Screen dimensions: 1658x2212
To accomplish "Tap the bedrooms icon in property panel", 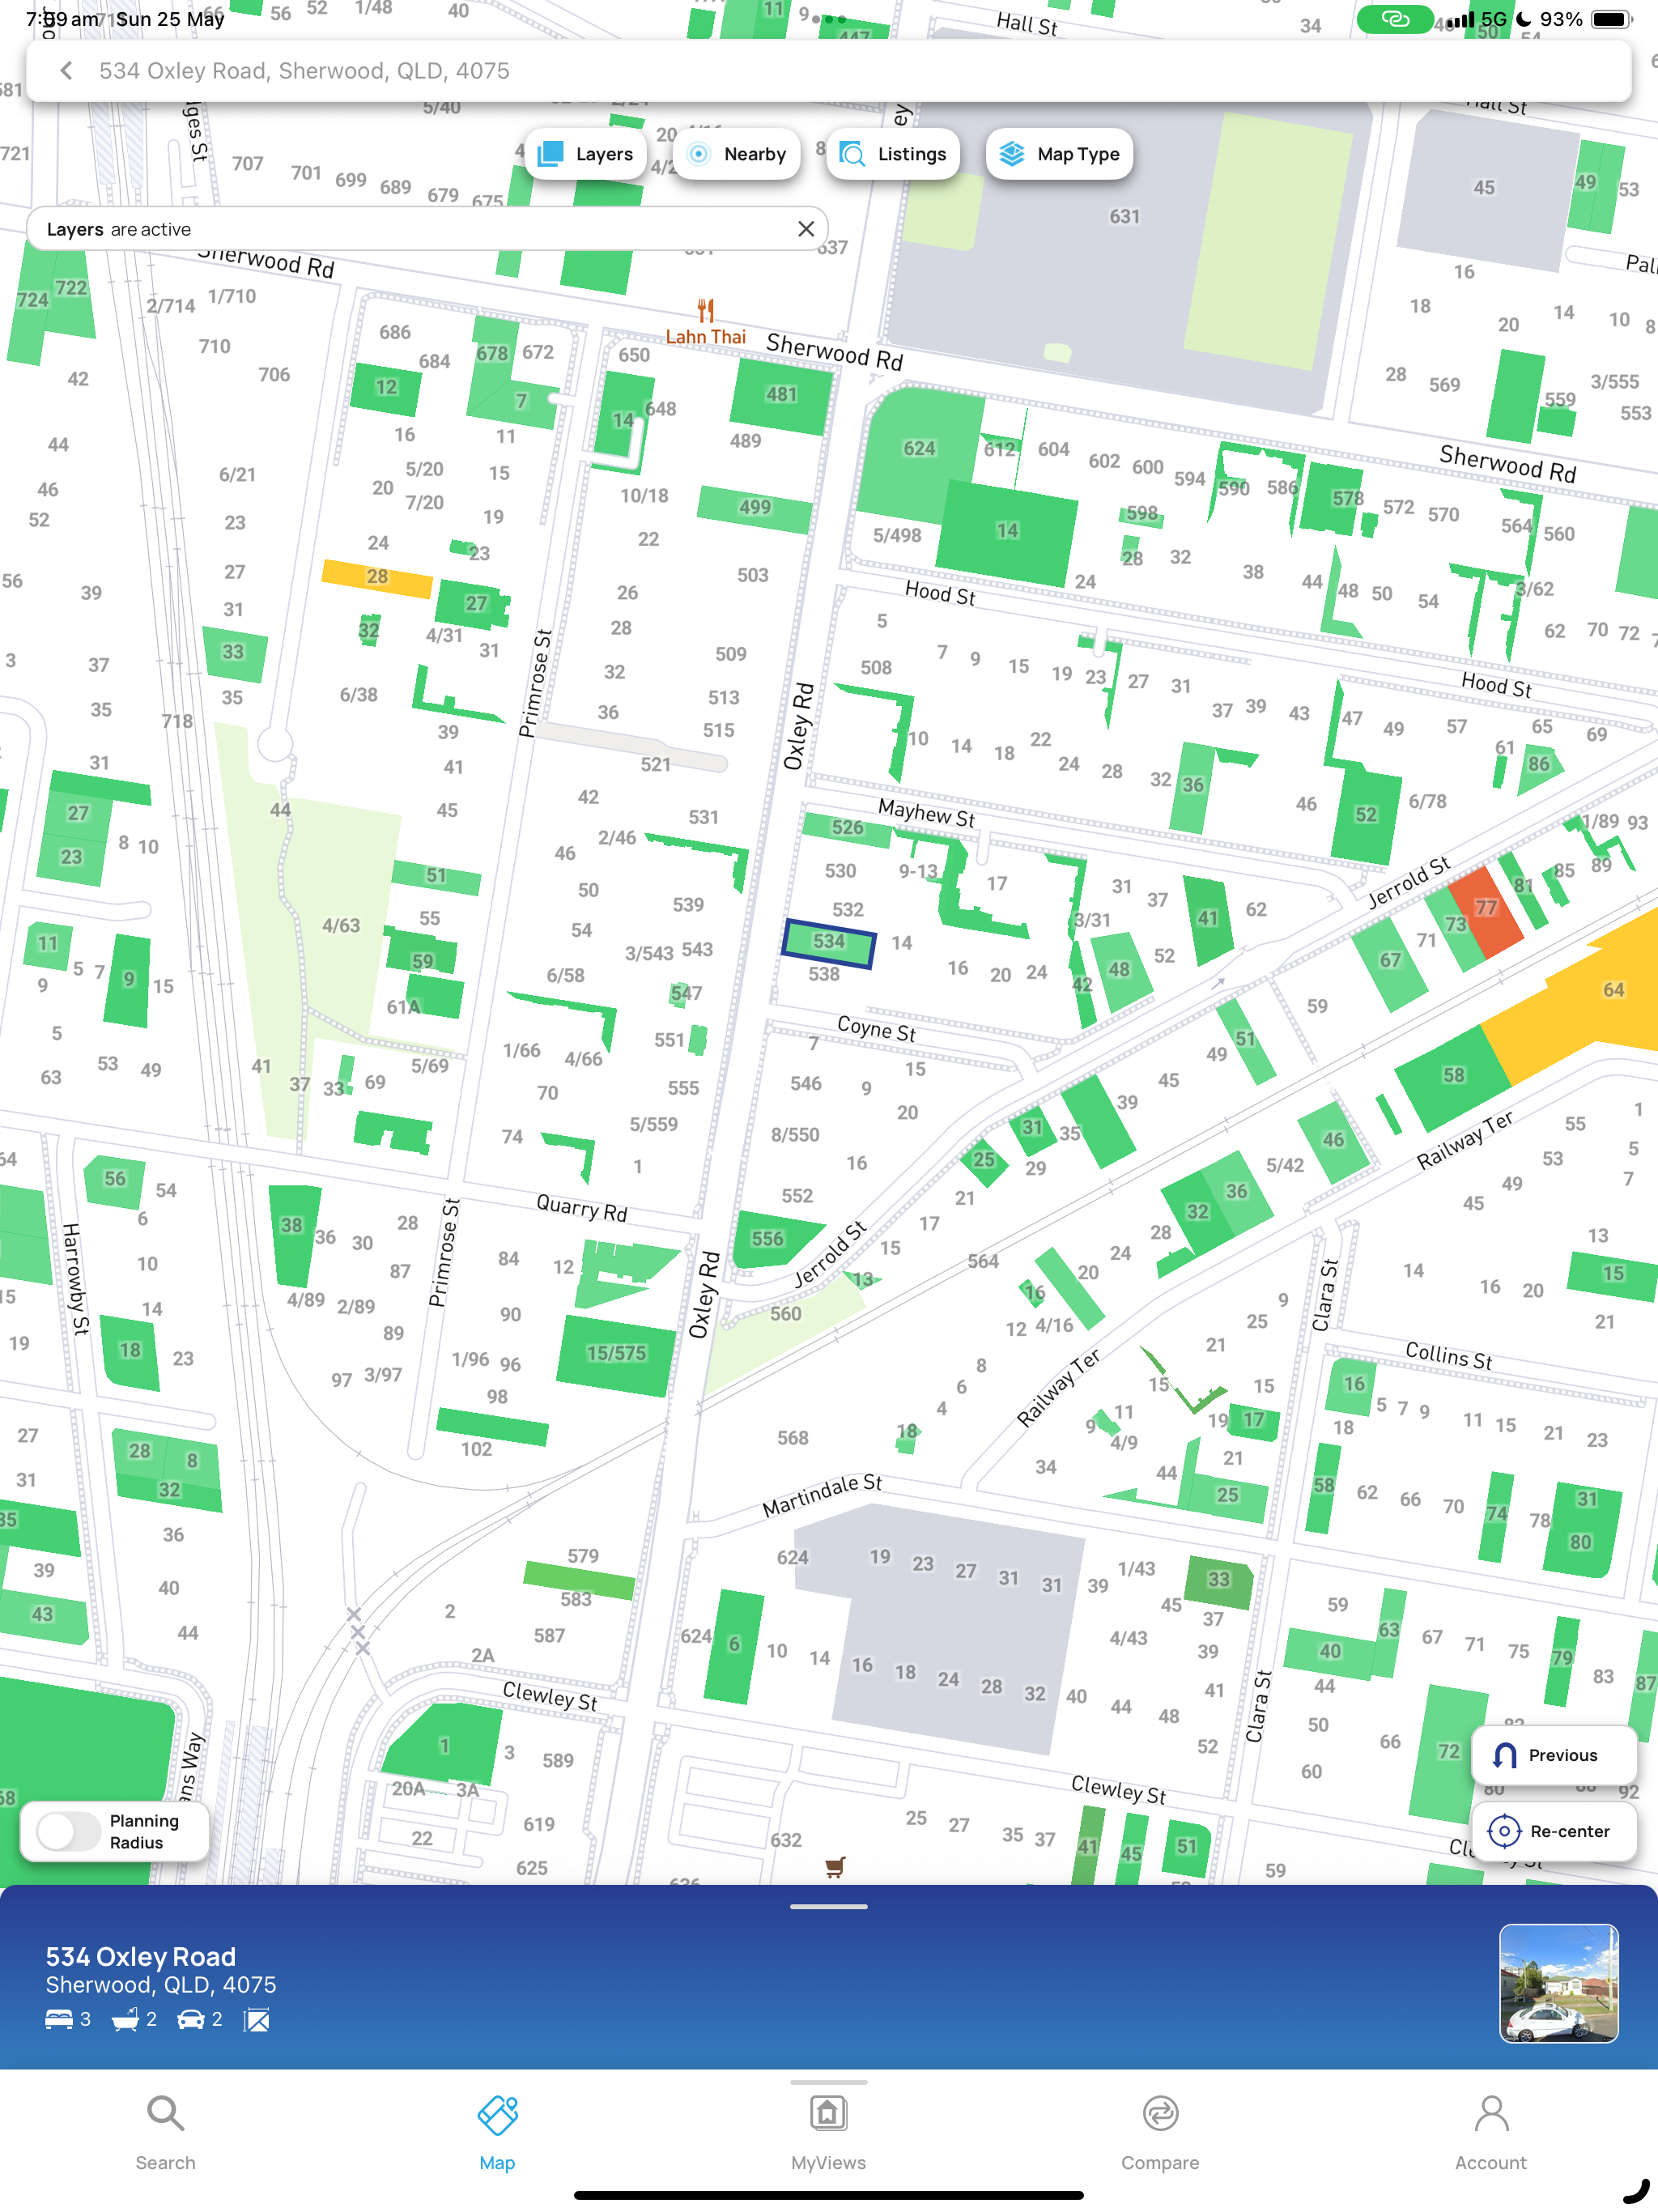I will (x=59, y=2019).
